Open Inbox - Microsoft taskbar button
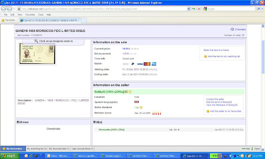This screenshot has height=159, width=265. coord(58,156)
